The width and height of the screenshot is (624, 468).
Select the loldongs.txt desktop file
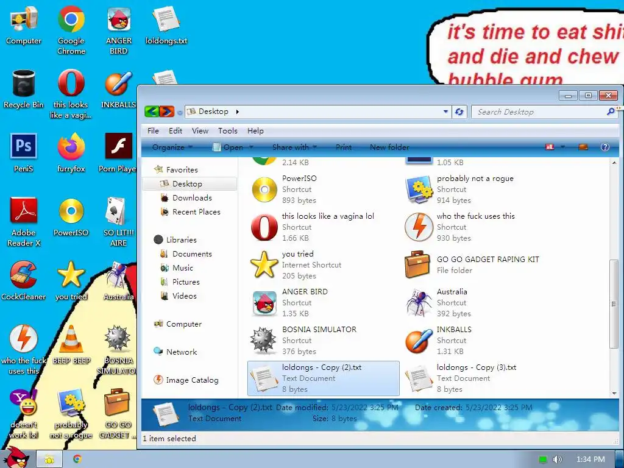click(x=166, y=25)
